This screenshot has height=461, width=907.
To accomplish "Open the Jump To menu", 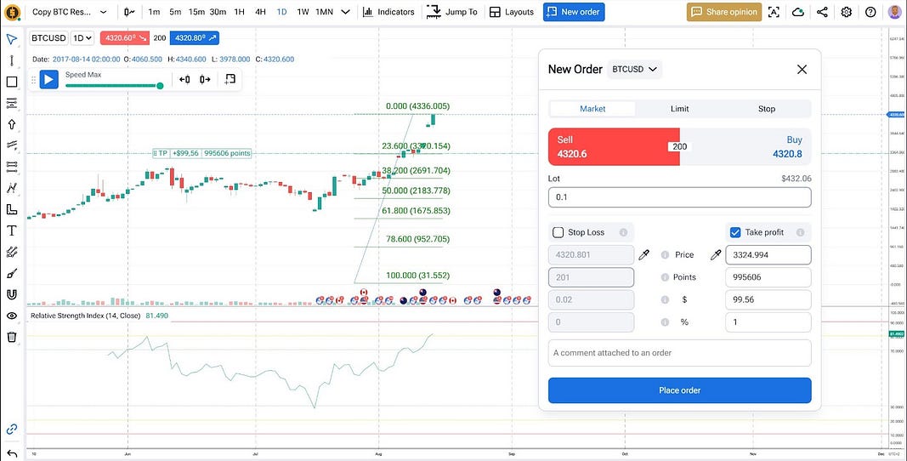I will pyautogui.click(x=451, y=12).
